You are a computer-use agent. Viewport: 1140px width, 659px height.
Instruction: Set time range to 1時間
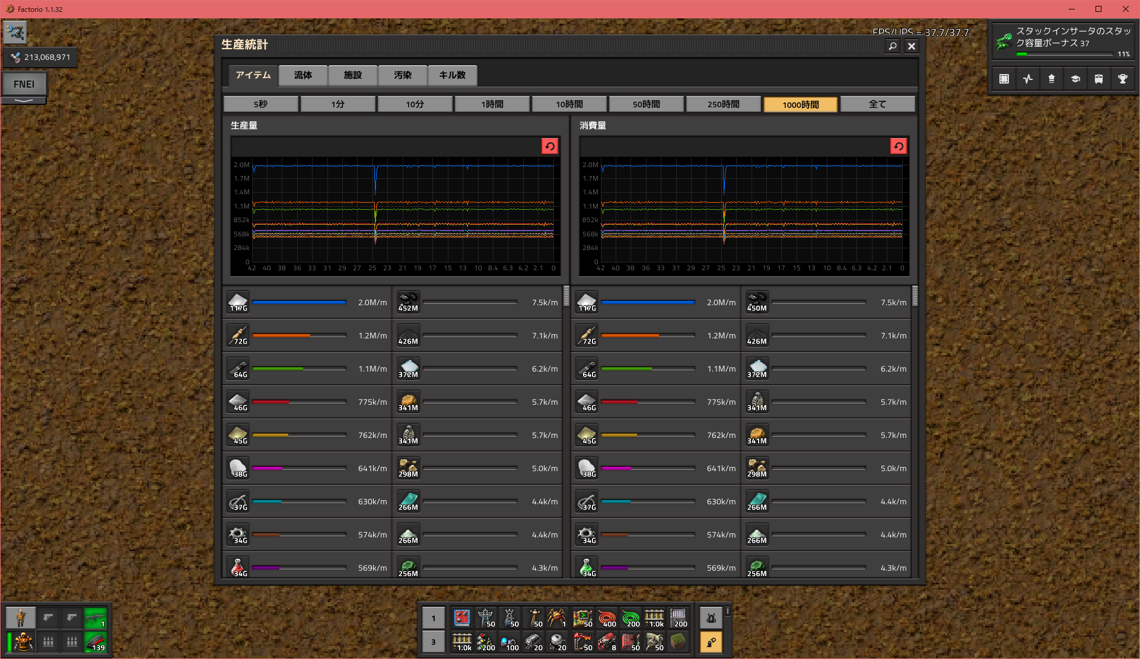492,104
